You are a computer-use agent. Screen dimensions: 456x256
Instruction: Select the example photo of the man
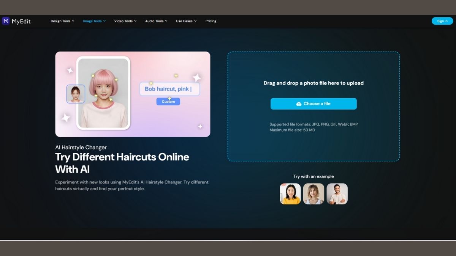(337, 194)
